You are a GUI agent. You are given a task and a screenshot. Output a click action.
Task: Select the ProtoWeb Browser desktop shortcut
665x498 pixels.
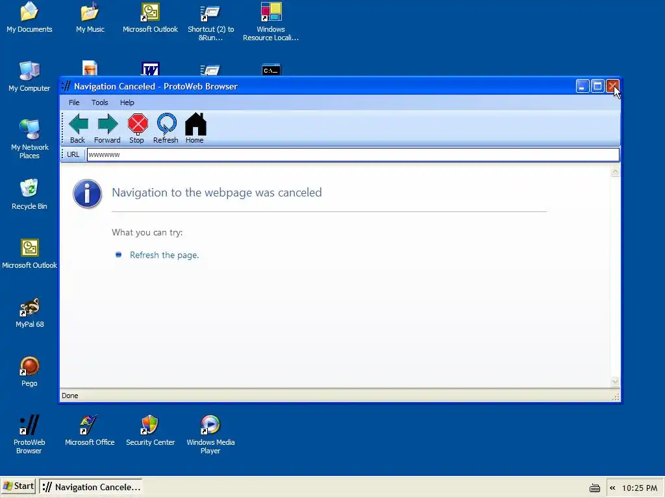click(x=29, y=434)
